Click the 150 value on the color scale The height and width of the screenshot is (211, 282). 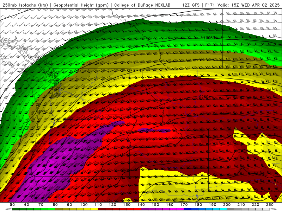pyautogui.click(x=155, y=205)
